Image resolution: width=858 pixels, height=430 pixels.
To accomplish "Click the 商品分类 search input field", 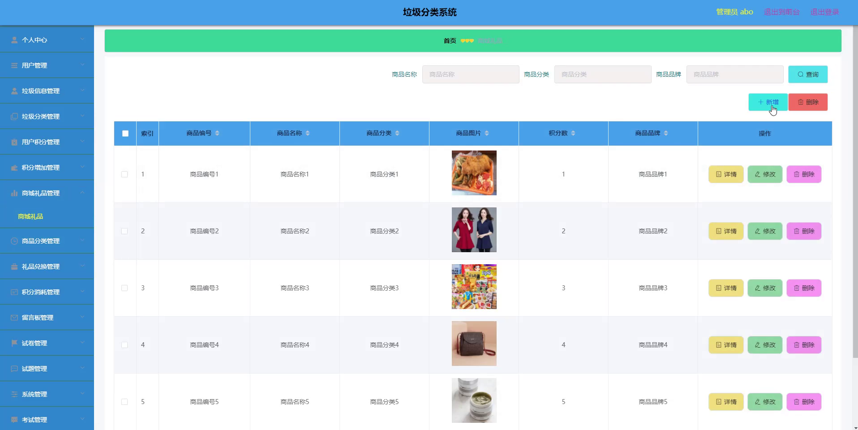I will click(x=603, y=74).
